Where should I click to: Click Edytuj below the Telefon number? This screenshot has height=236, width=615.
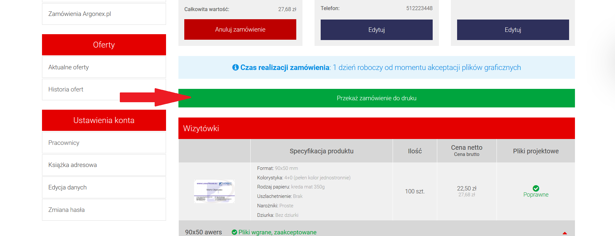point(376,30)
